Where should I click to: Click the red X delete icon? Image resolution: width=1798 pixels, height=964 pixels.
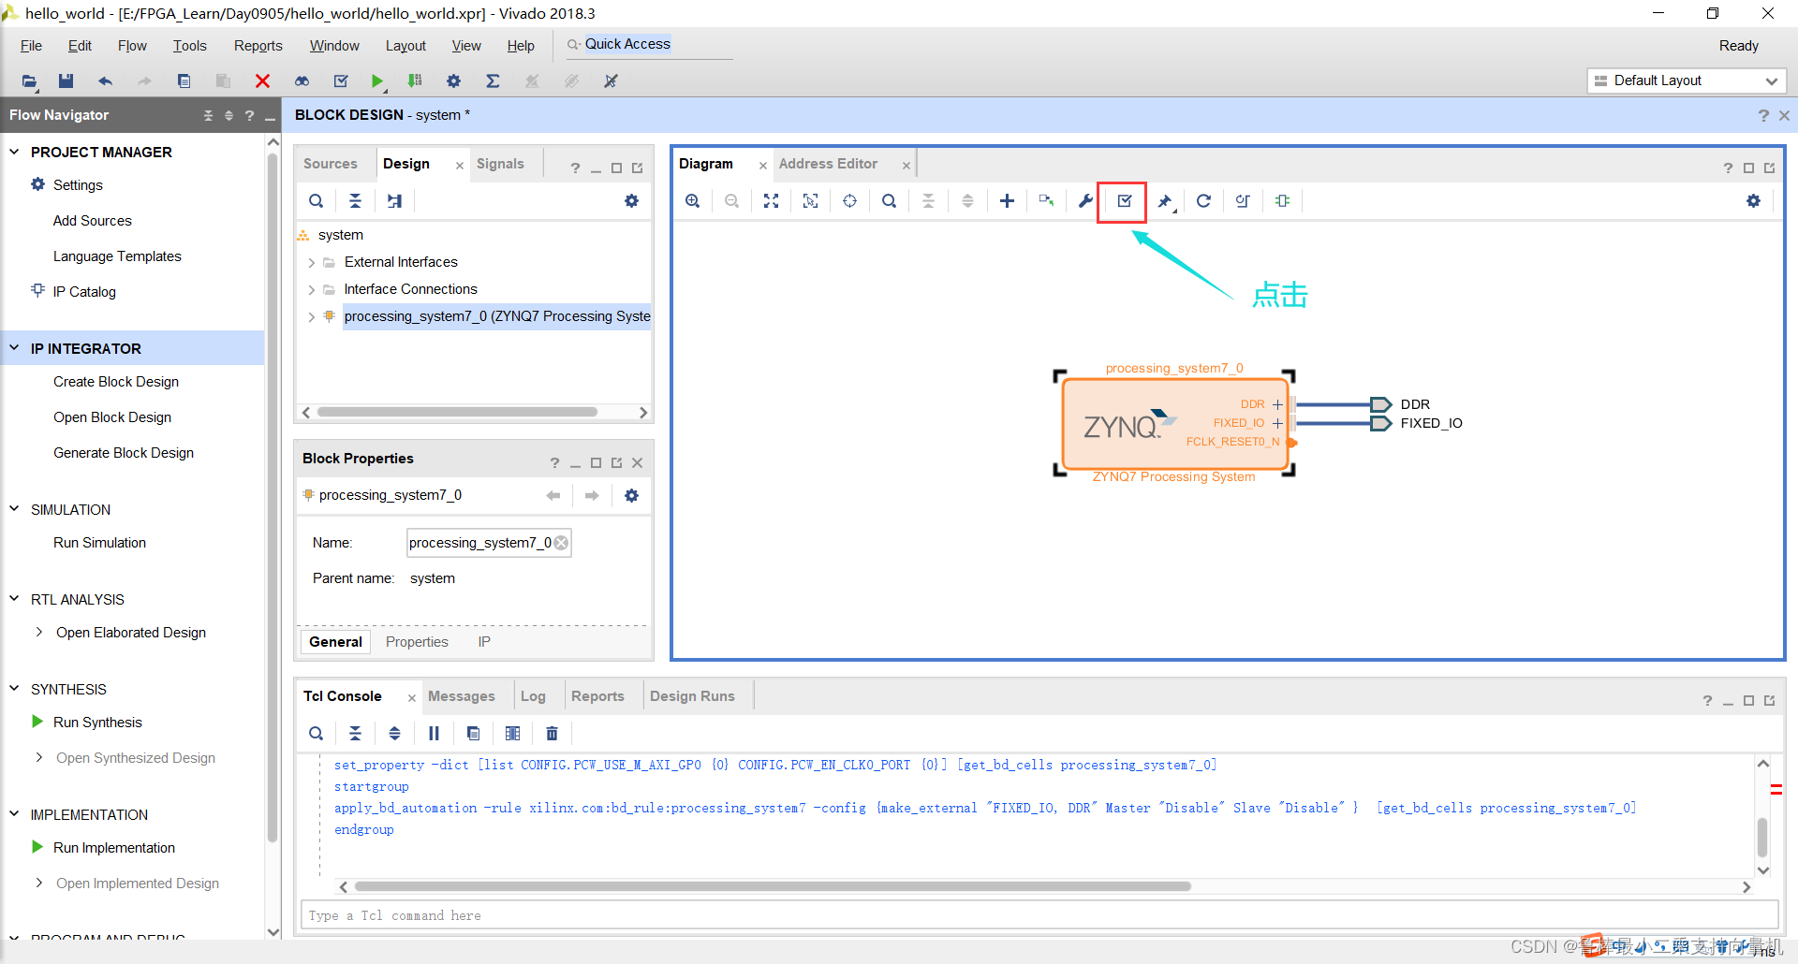click(x=262, y=81)
